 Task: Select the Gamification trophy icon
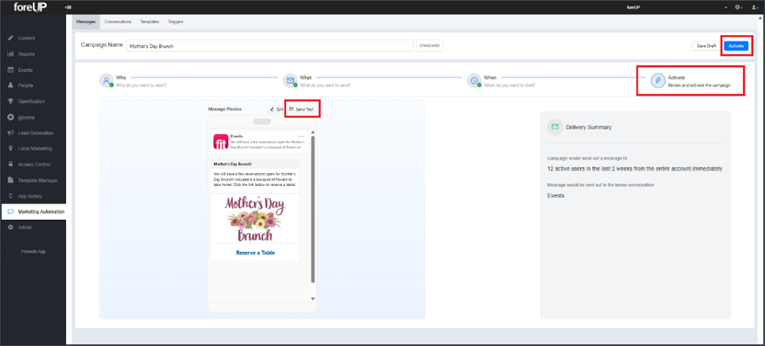[x=10, y=101]
